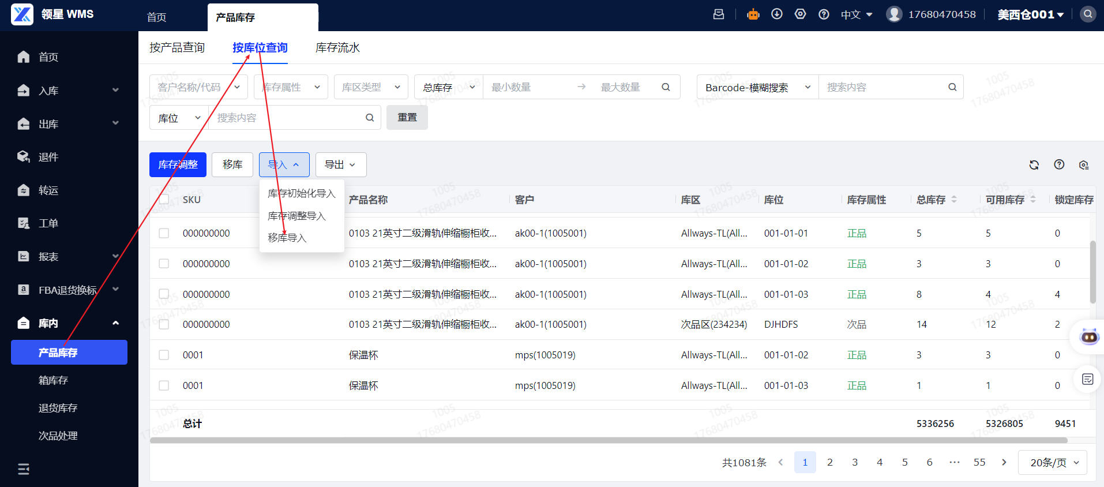The width and height of the screenshot is (1104, 487).
Task: Click the table help question mark icon
Action: 1059,164
